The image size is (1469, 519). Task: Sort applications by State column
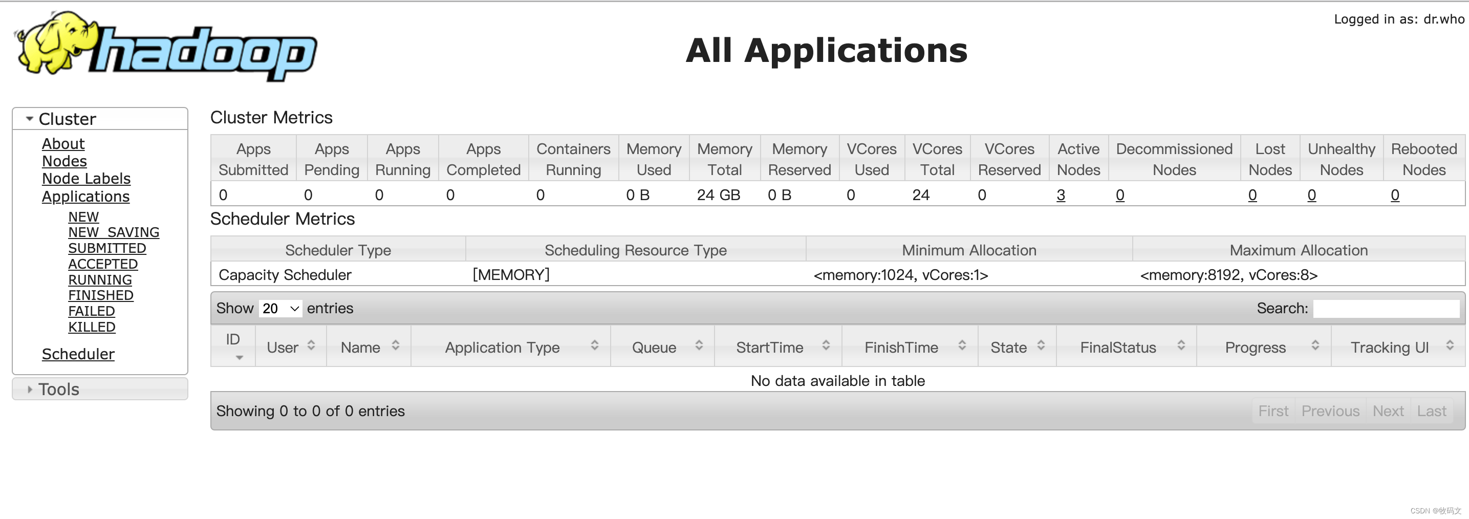click(x=1018, y=347)
